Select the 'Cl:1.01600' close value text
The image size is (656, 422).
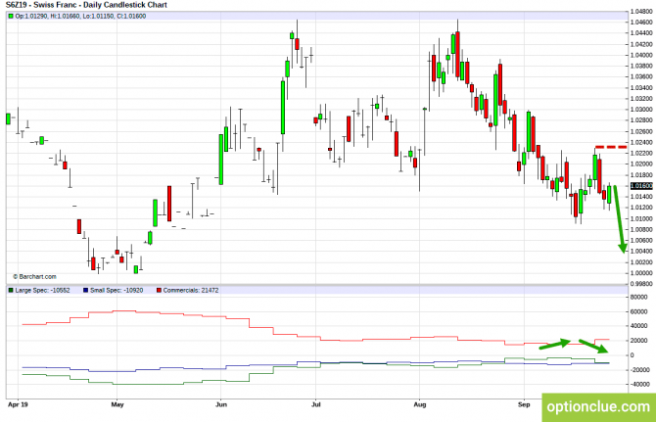click(130, 17)
